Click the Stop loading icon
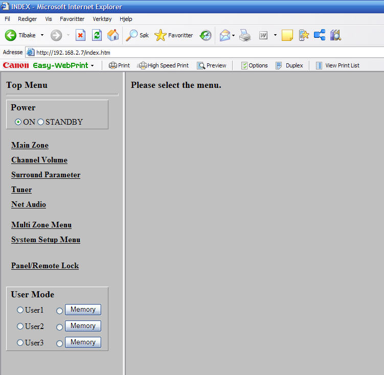 (80, 35)
